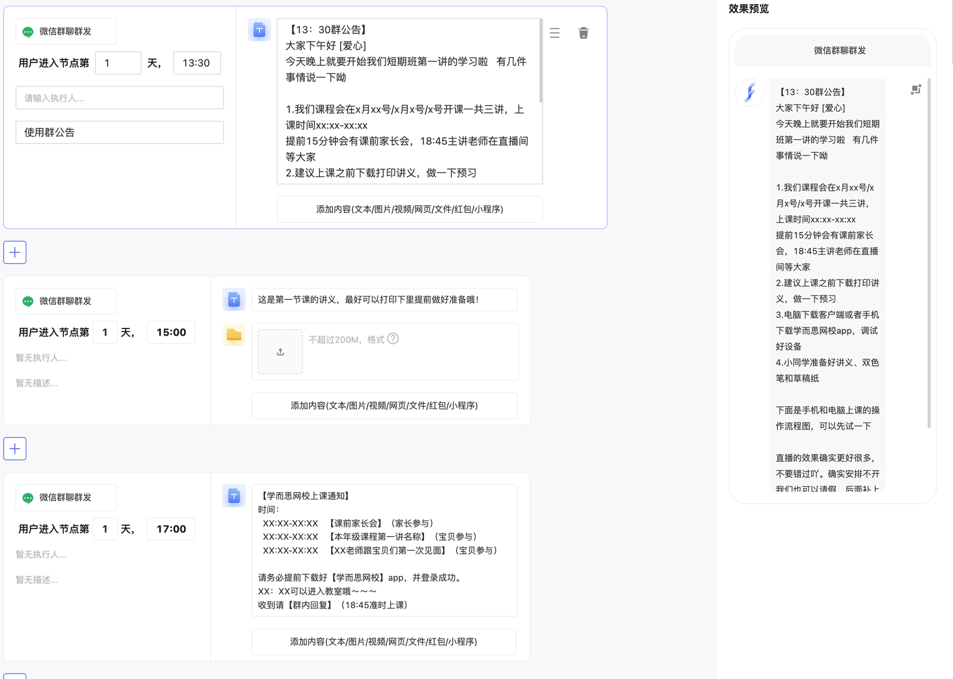The width and height of the screenshot is (953, 679).
Task: Click the avatar icon in the preview message
Action: (x=750, y=92)
